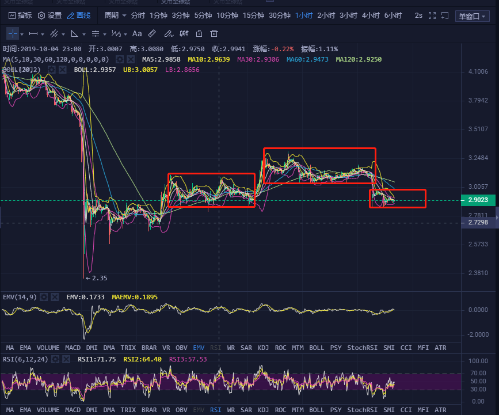Screen dimensions: 499x415
Task: Remove the MA indicator overlay
Action: pos(131,59)
